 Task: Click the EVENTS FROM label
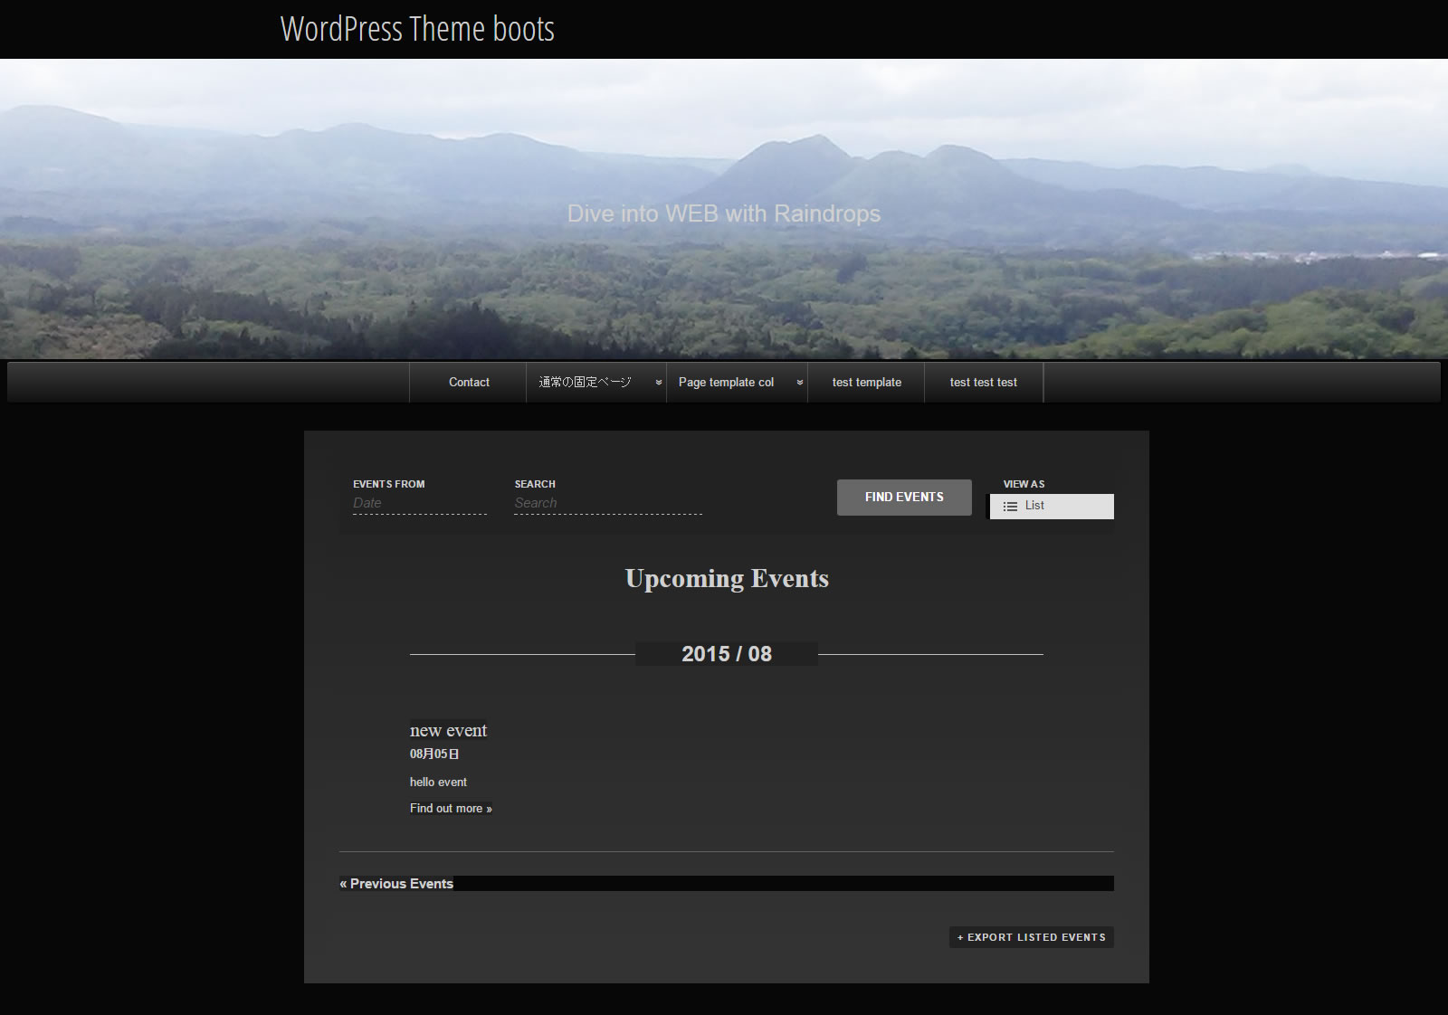pos(388,484)
